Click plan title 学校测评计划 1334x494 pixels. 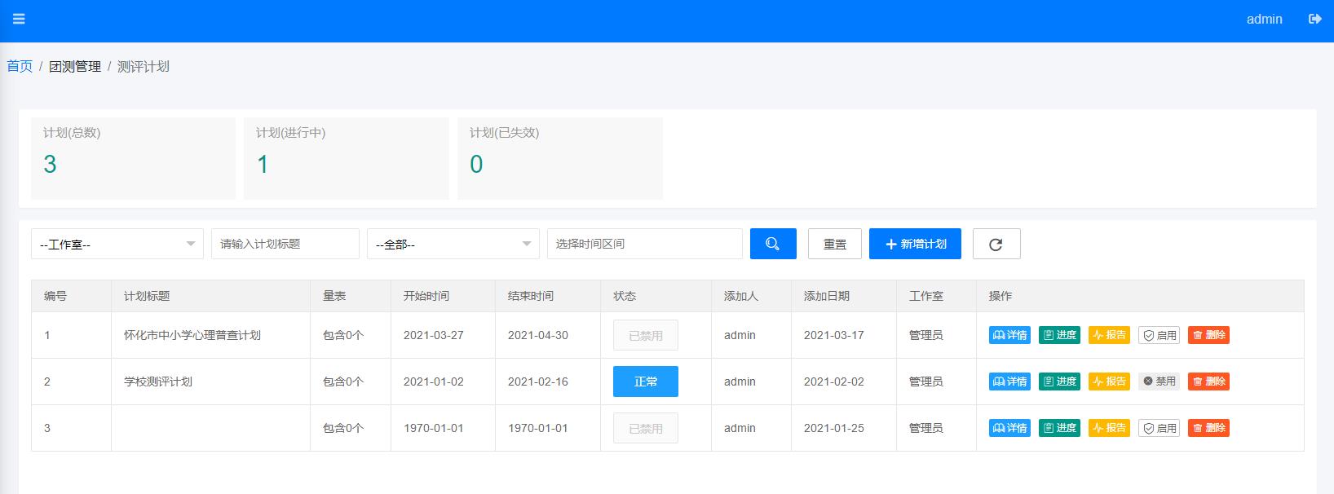158,382
